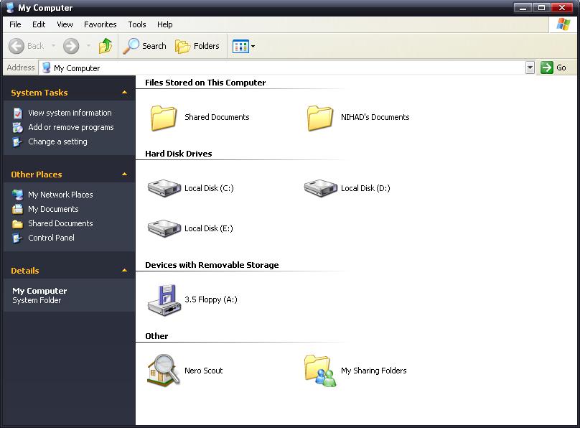Toggle the Folders pane
580x428 pixels.
click(197, 46)
